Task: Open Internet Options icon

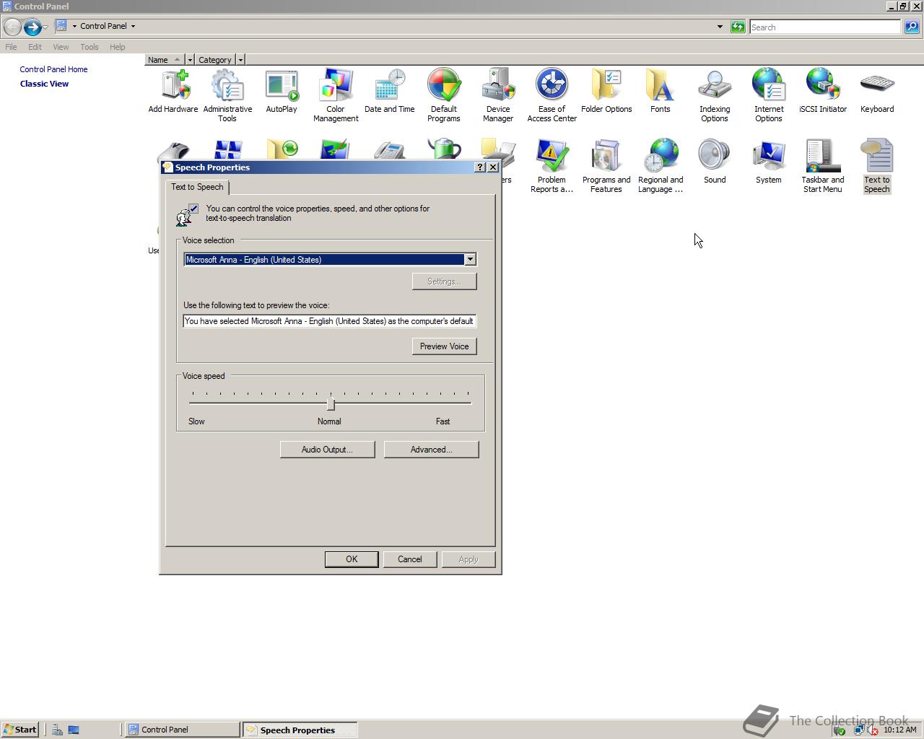Action: click(769, 95)
